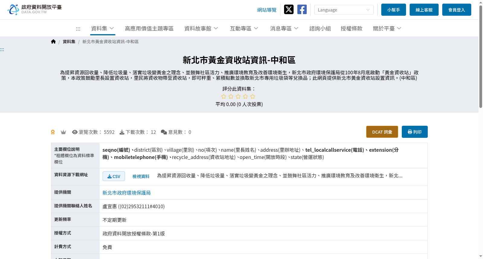Click the 線上客服 button
The image size is (483, 259).
(424, 10)
